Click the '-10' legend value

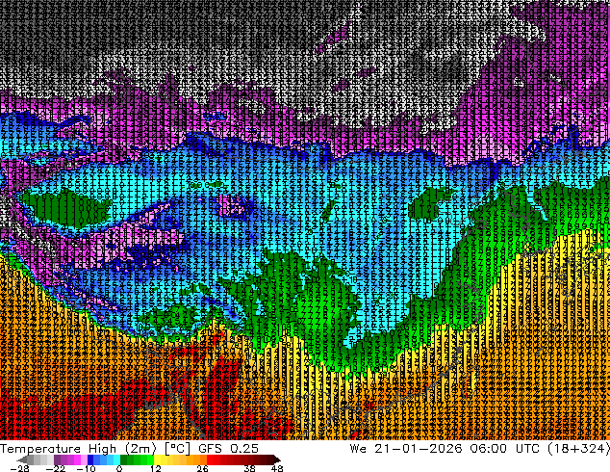point(86,468)
